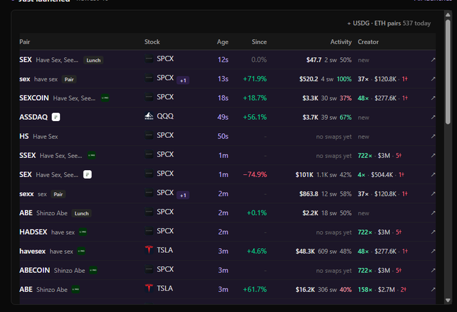Open external link arrow for sexx row
457x312 pixels.
point(433,194)
